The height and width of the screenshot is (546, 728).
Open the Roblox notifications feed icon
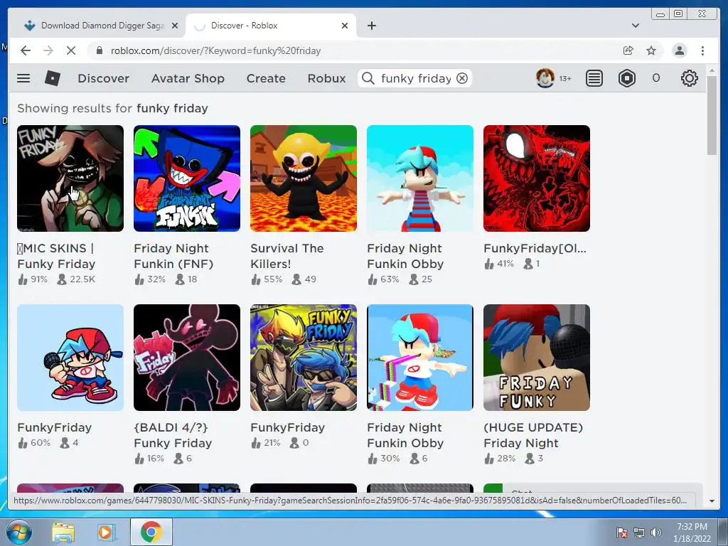point(594,78)
